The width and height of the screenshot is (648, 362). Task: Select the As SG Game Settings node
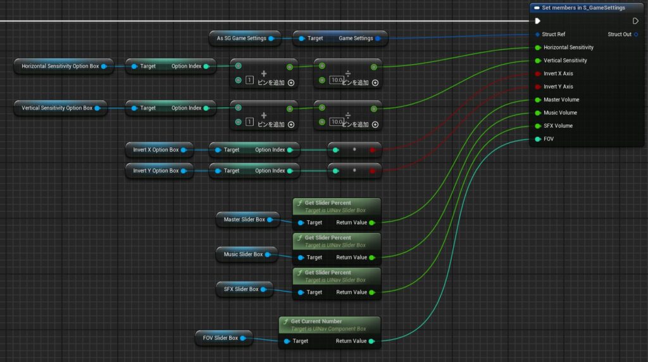pyautogui.click(x=245, y=39)
